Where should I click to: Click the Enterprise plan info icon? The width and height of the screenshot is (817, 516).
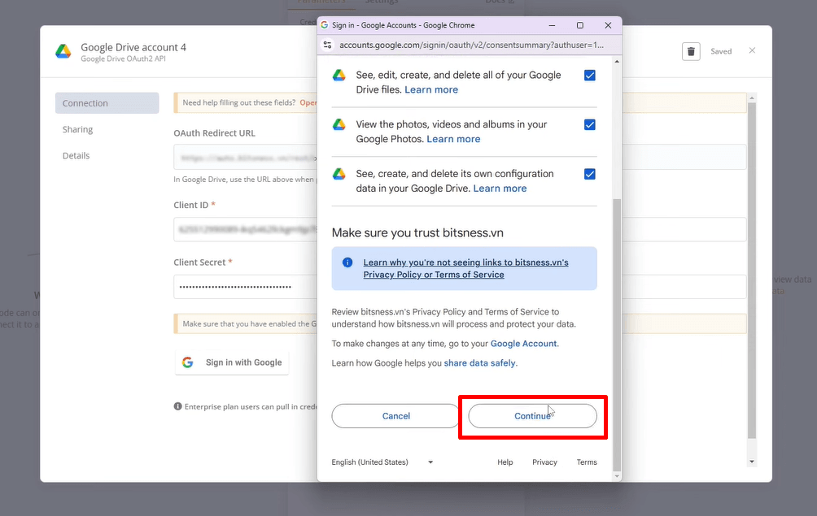[177, 406]
